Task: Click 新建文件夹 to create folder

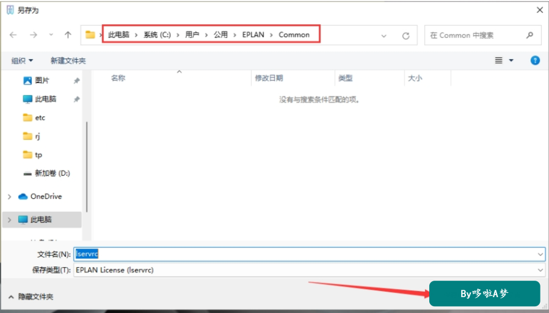Action: 68,61
